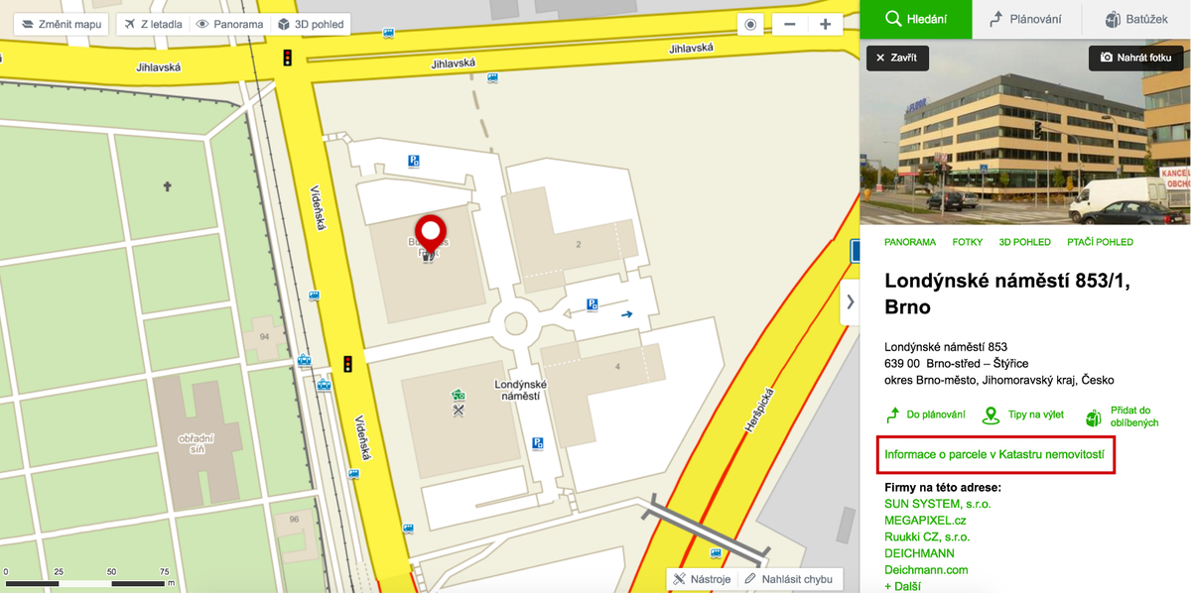Click the cemetery cross icon on the map
The image size is (1191, 593).
tap(168, 186)
